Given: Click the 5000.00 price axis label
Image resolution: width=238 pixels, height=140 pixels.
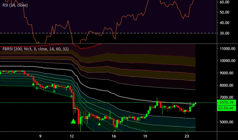Looking at the screenshot, I should click(x=227, y=122).
